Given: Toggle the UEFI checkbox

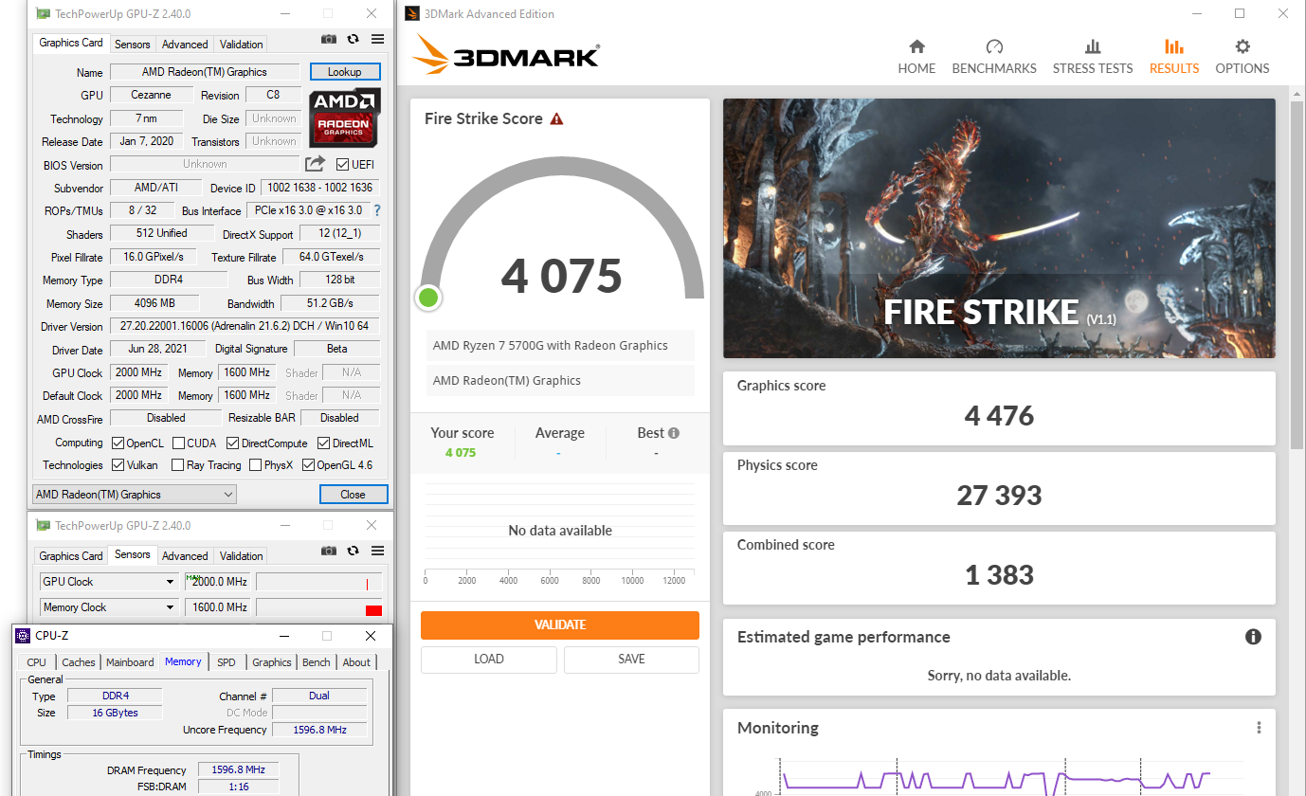Looking at the screenshot, I should (343, 165).
